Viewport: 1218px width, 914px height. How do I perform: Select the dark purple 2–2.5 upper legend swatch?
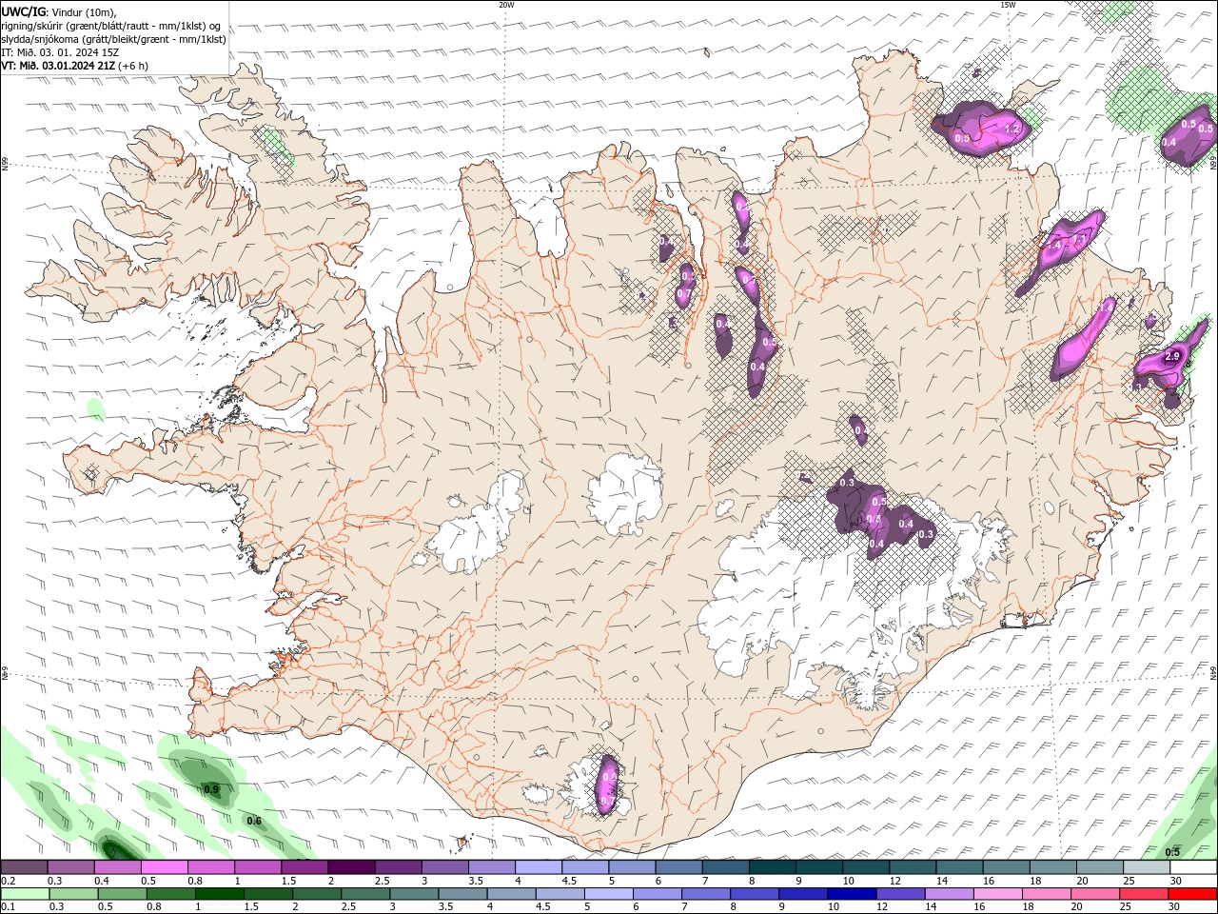click(350, 866)
